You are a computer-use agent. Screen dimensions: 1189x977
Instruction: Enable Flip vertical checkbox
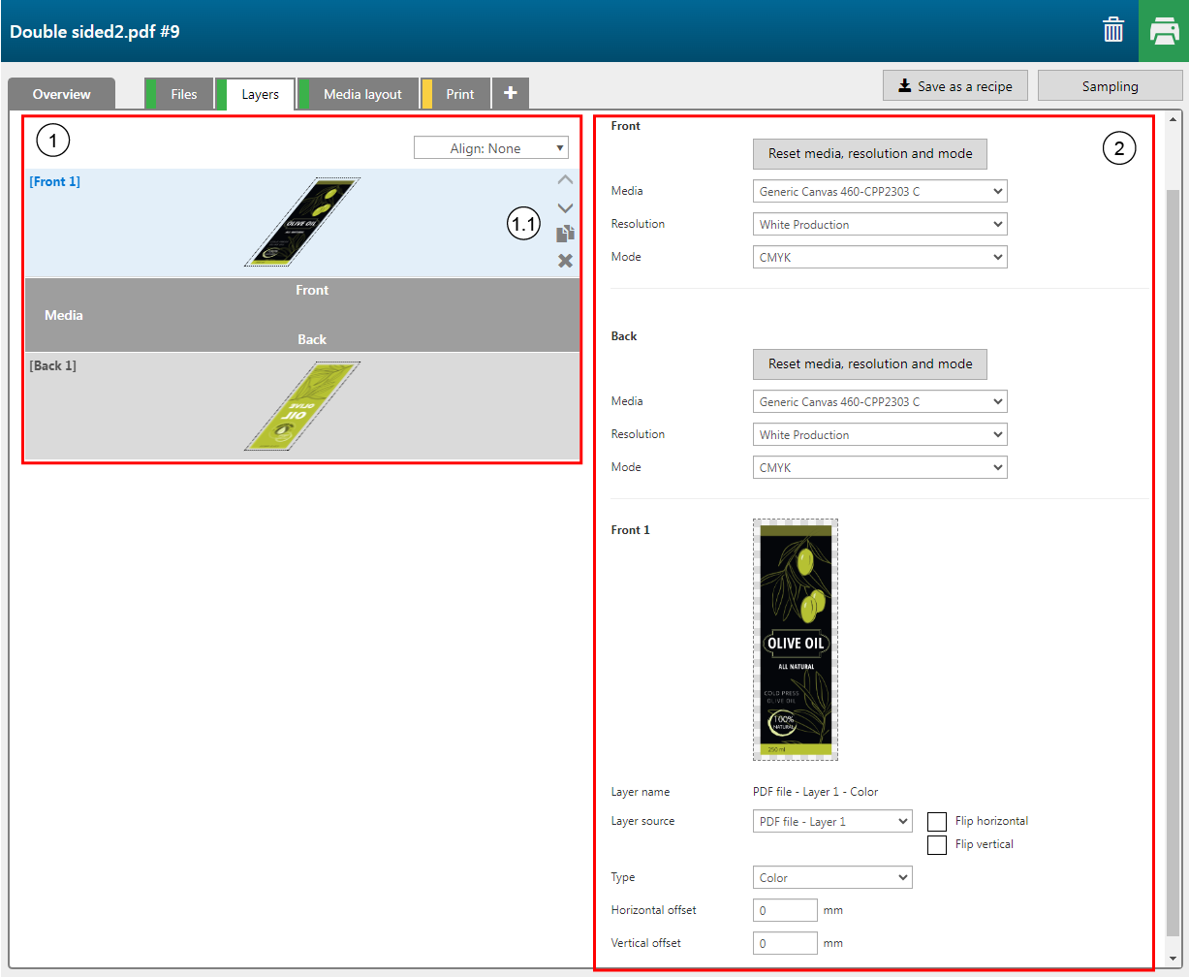coord(937,845)
